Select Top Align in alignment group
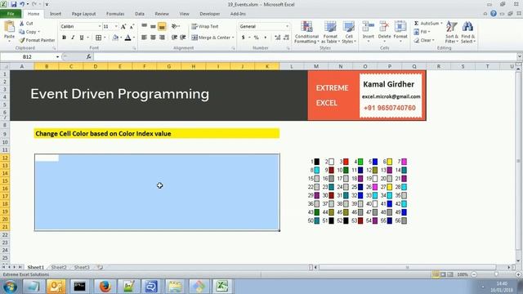This screenshot has height=294, width=523. click(x=144, y=26)
